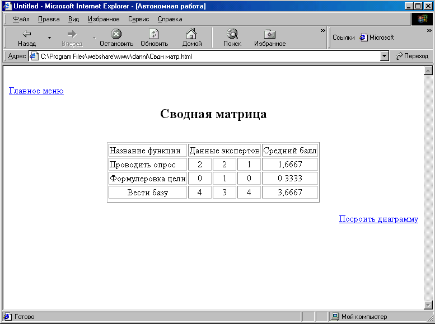435x324 pixels.
Task: Expand the Ссылки bar overflow chevron
Action: tap(429, 31)
